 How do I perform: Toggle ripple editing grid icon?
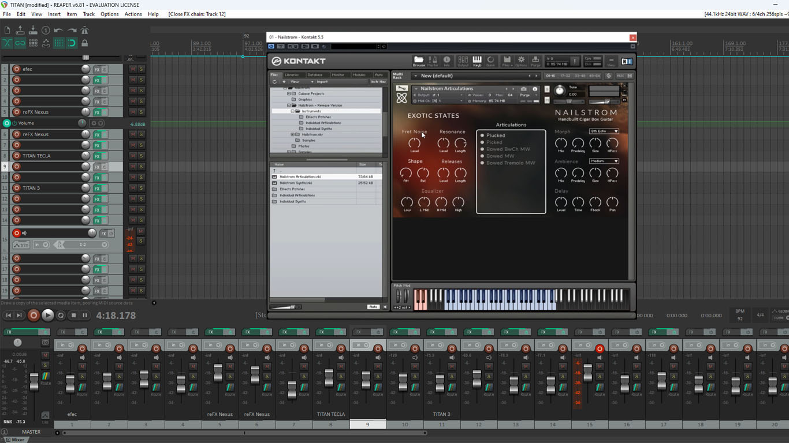pos(33,43)
